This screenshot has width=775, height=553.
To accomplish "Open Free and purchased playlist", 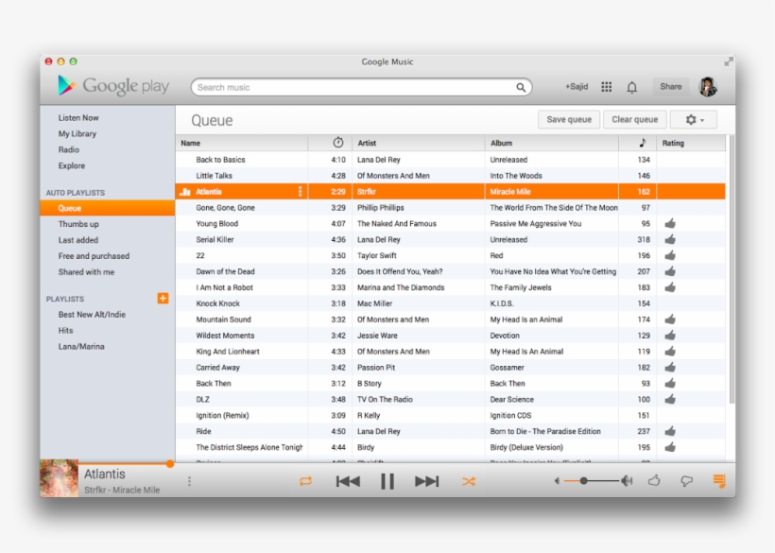I will click(x=94, y=256).
